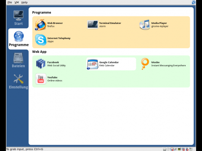This screenshot has height=151, width=202.
Task: Click the 'Programme' section heading
Action: point(42,13)
